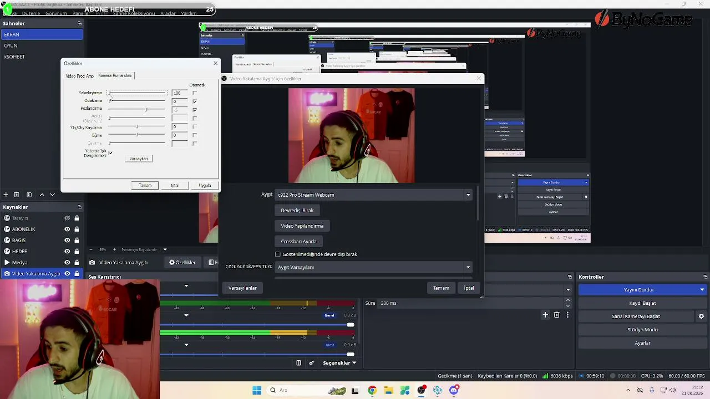Open scene filters icon in Sahneler toolbar
Viewport: 710px width, 399px height.
pos(29,195)
